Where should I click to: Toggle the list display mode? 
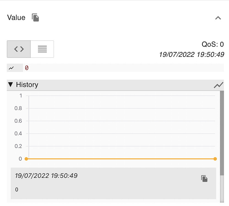(42, 49)
